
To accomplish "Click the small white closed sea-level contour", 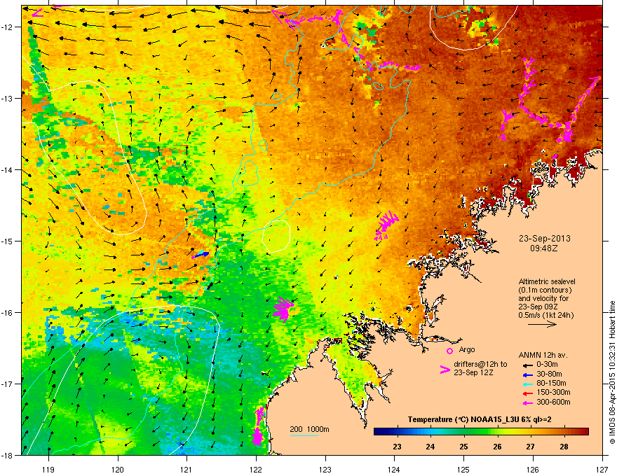I will (x=276, y=236).
